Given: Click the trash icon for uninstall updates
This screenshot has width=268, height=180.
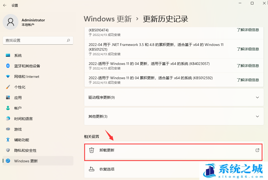Looking at the screenshot, I should [92, 150].
